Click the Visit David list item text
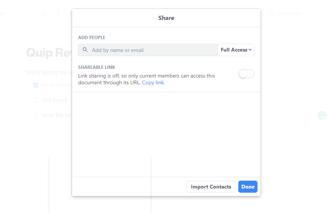This screenshot has height=213, width=328. (54, 100)
